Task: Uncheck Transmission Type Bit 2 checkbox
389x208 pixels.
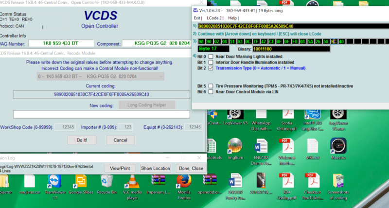Action: click(211, 68)
